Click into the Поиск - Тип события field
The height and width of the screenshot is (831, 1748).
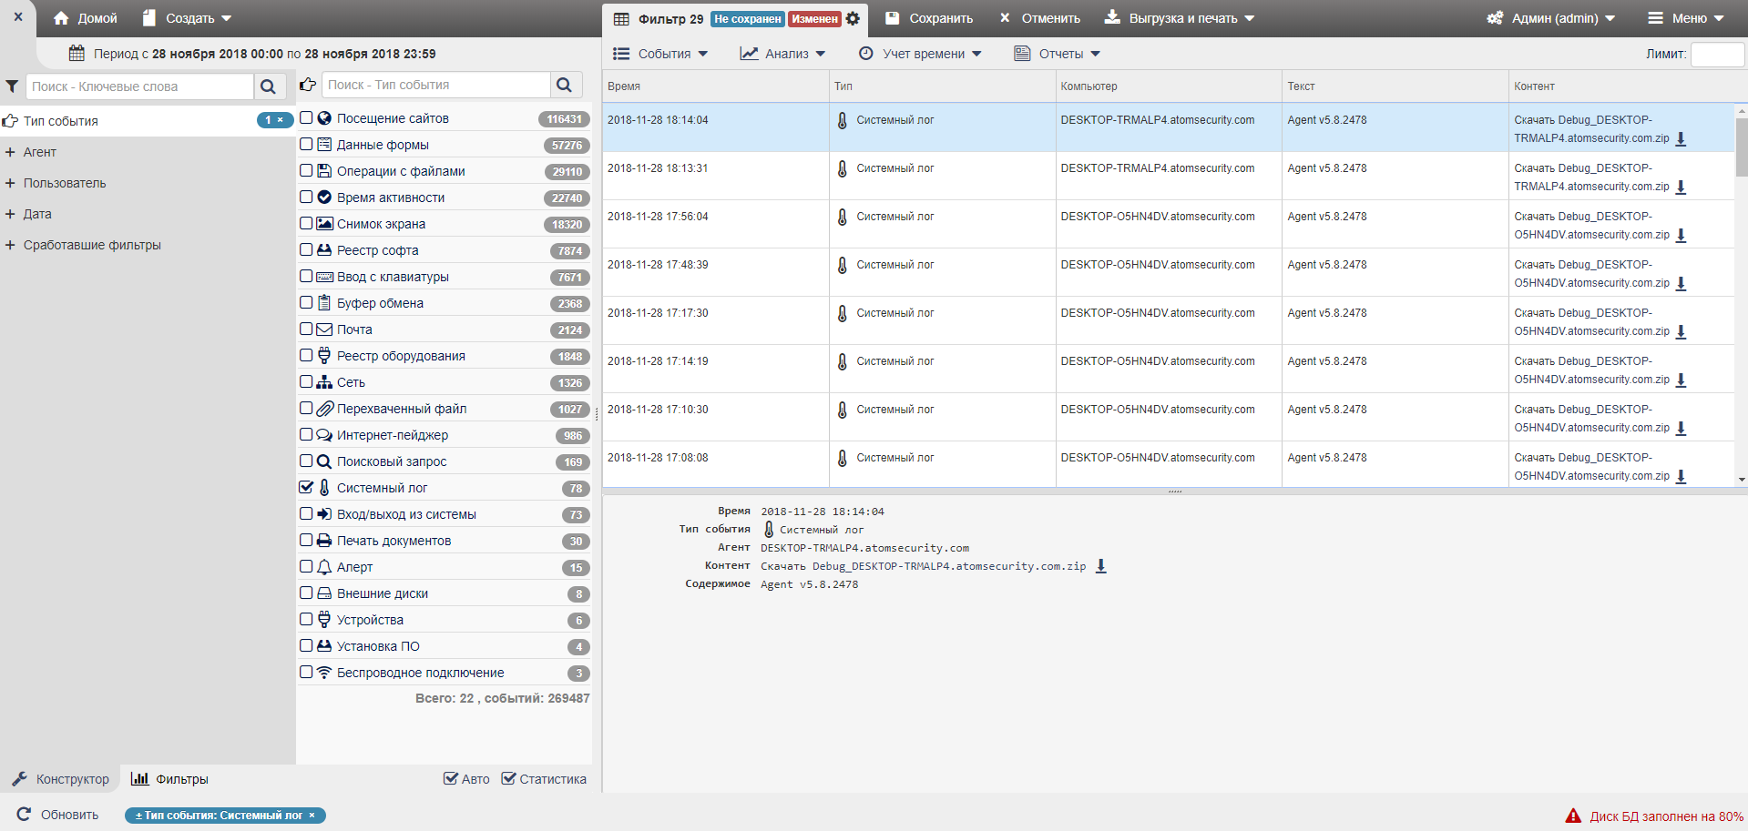(x=436, y=85)
